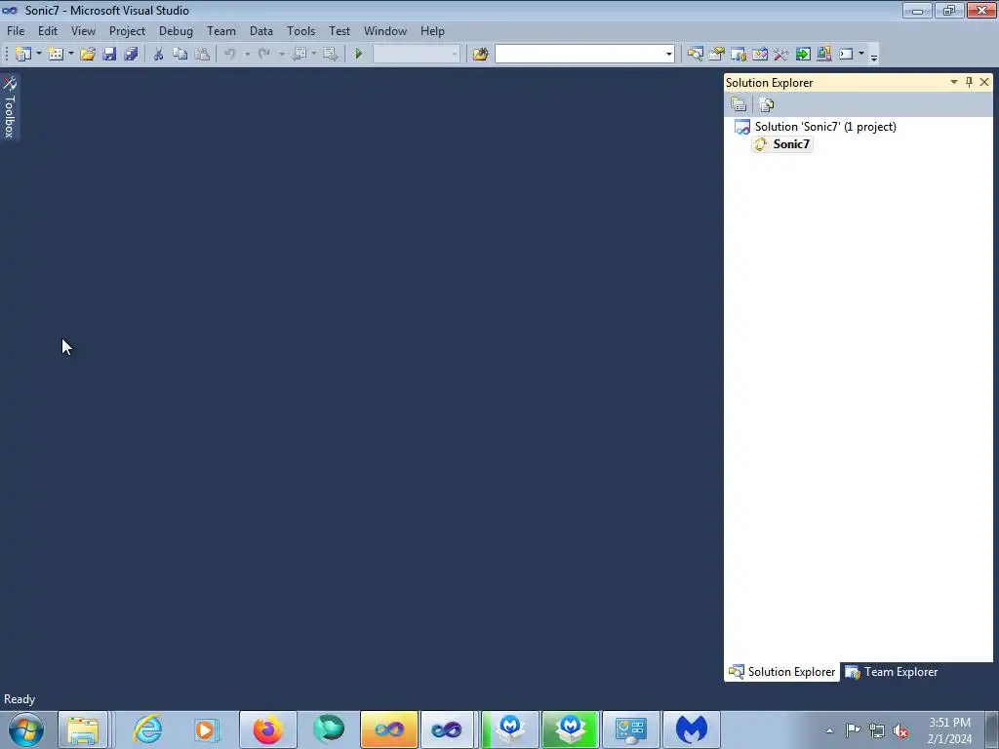Select the Solution Explorer bottom tab
Viewport: 999px width, 749px height.
[x=782, y=672]
